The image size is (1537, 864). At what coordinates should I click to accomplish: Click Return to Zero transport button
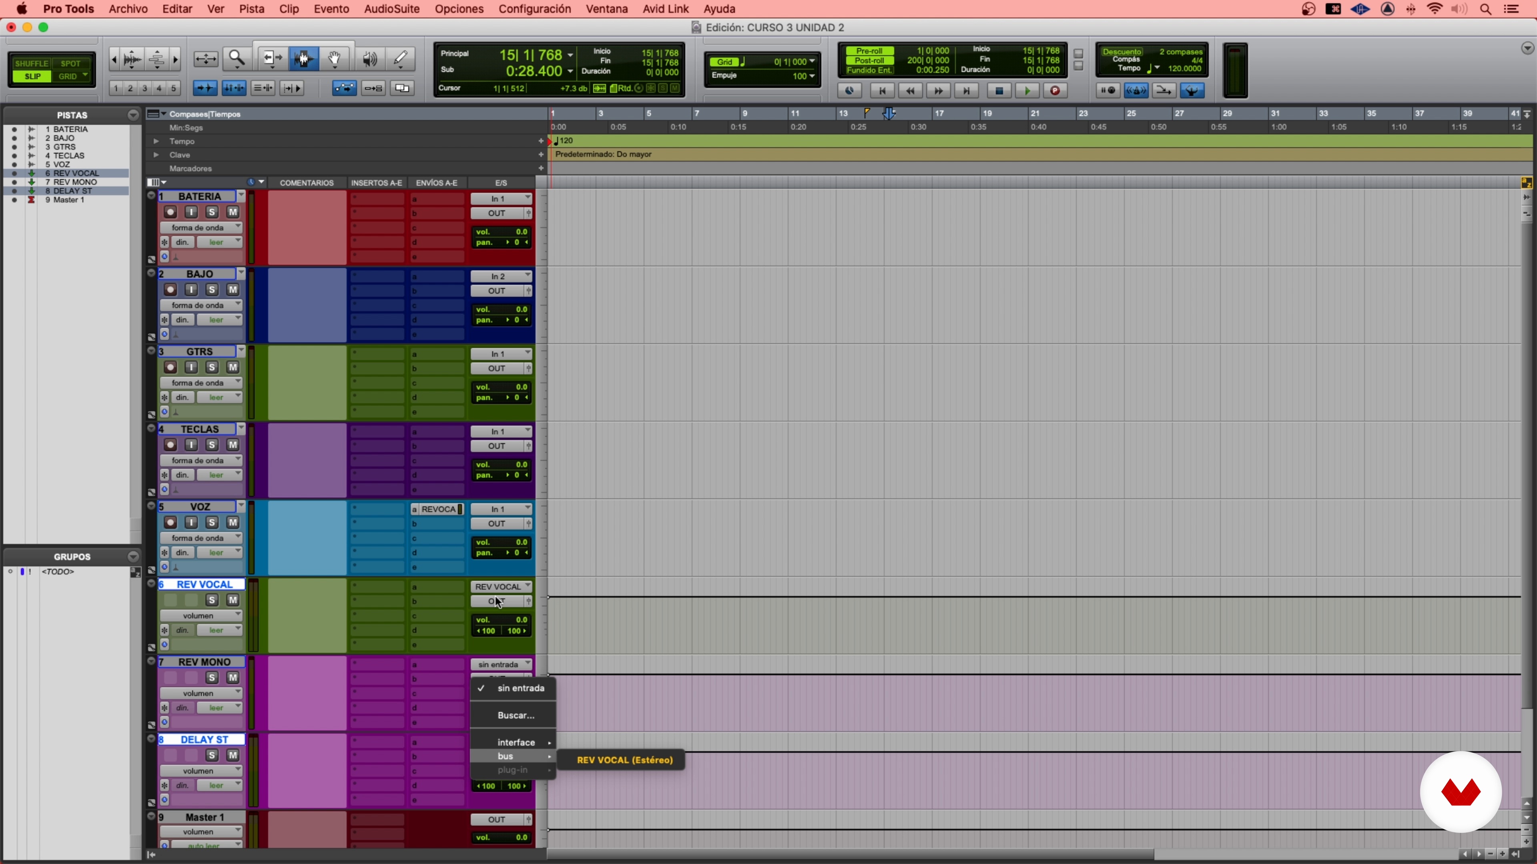pyautogui.click(x=882, y=91)
